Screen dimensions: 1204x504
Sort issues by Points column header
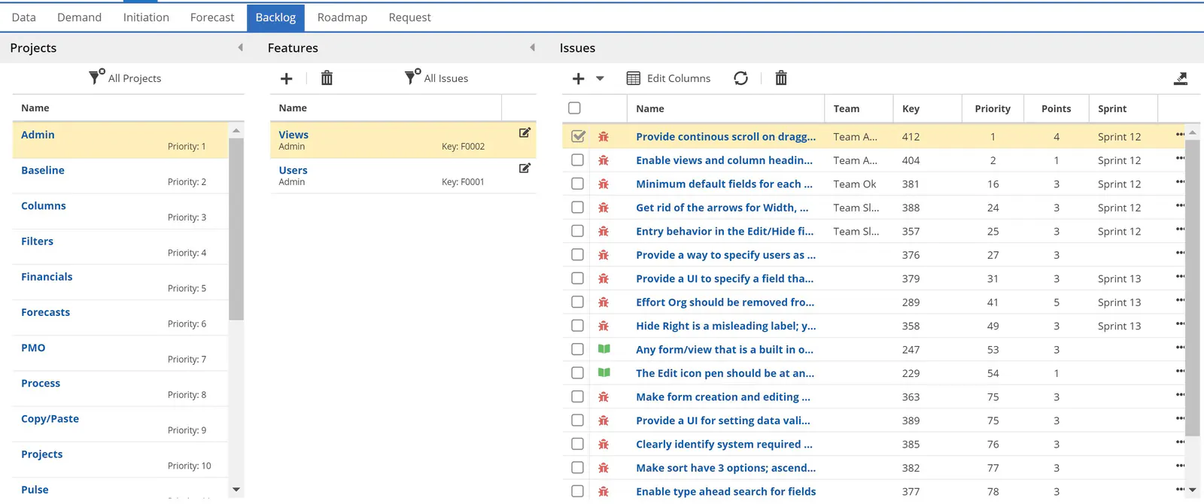click(x=1056, y=108)
